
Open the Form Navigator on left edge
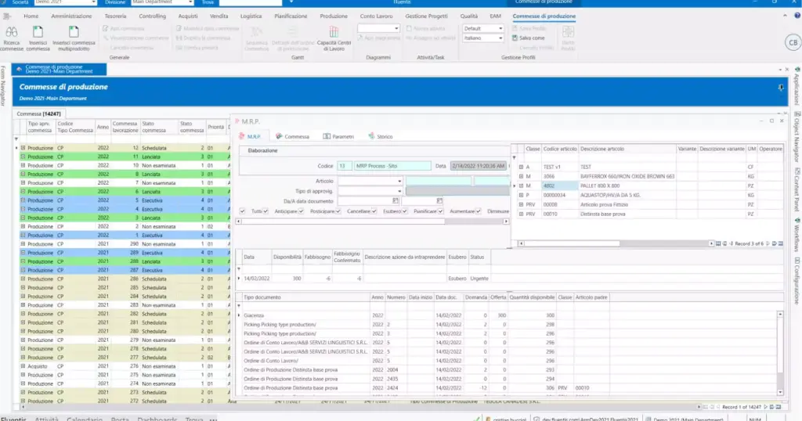3,85
